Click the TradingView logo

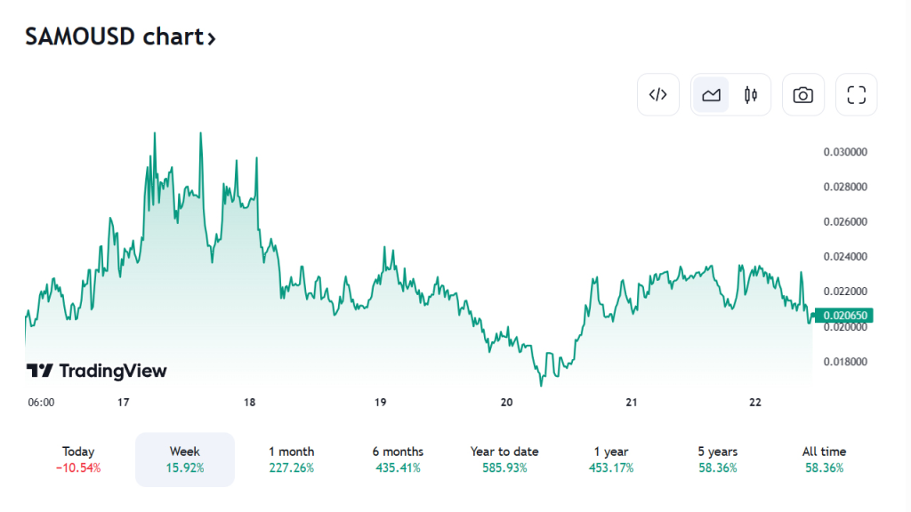tap(97, 371)
